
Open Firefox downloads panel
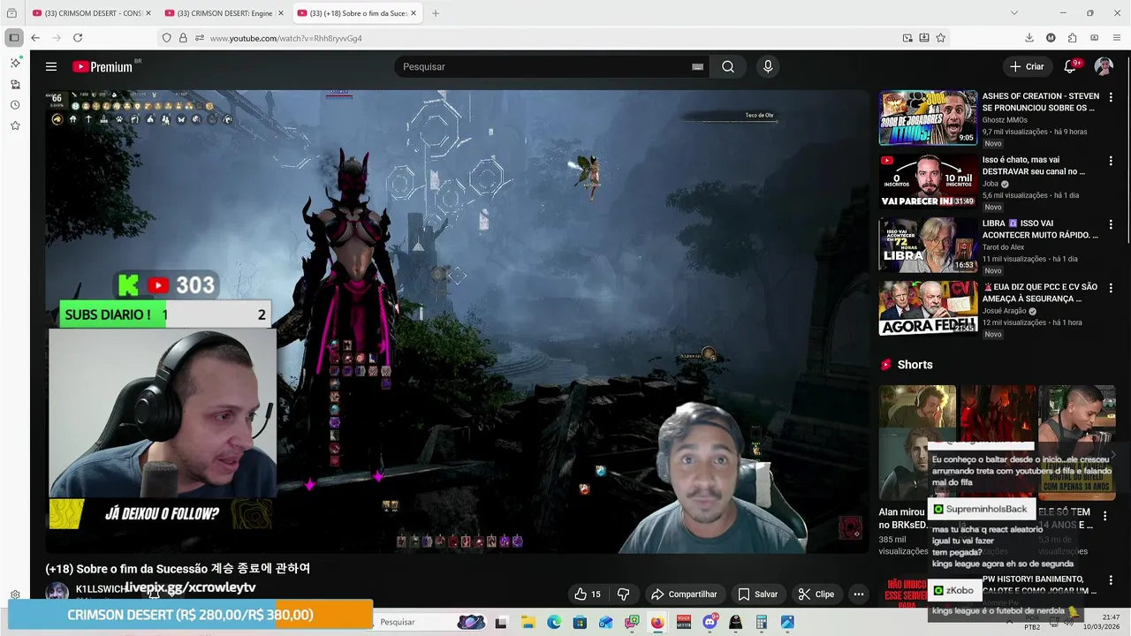(1029, 38)
